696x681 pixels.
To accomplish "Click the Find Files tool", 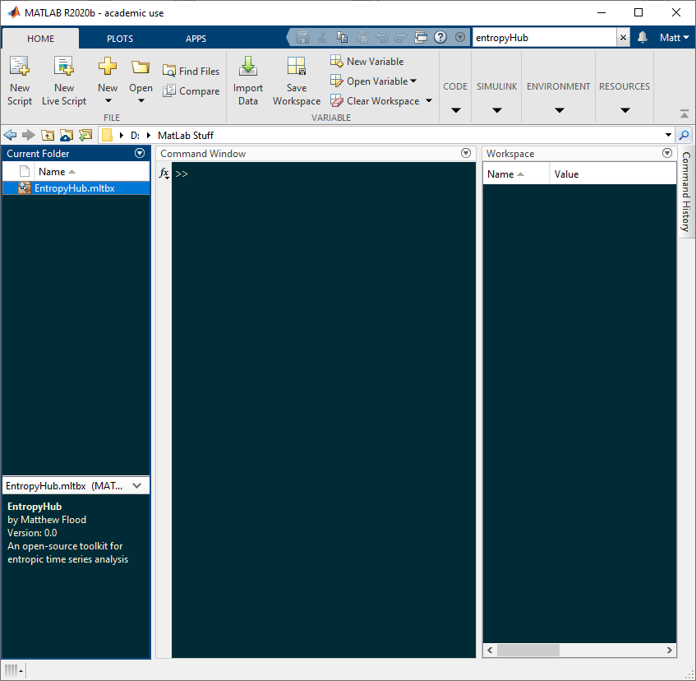I will pos(191,71).
